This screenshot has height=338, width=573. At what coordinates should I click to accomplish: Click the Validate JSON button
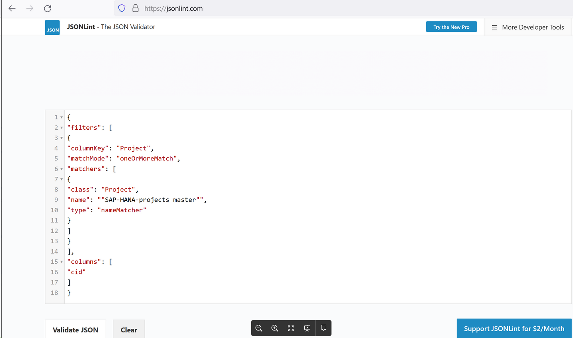pyautogui.click(x=75, y=330)
